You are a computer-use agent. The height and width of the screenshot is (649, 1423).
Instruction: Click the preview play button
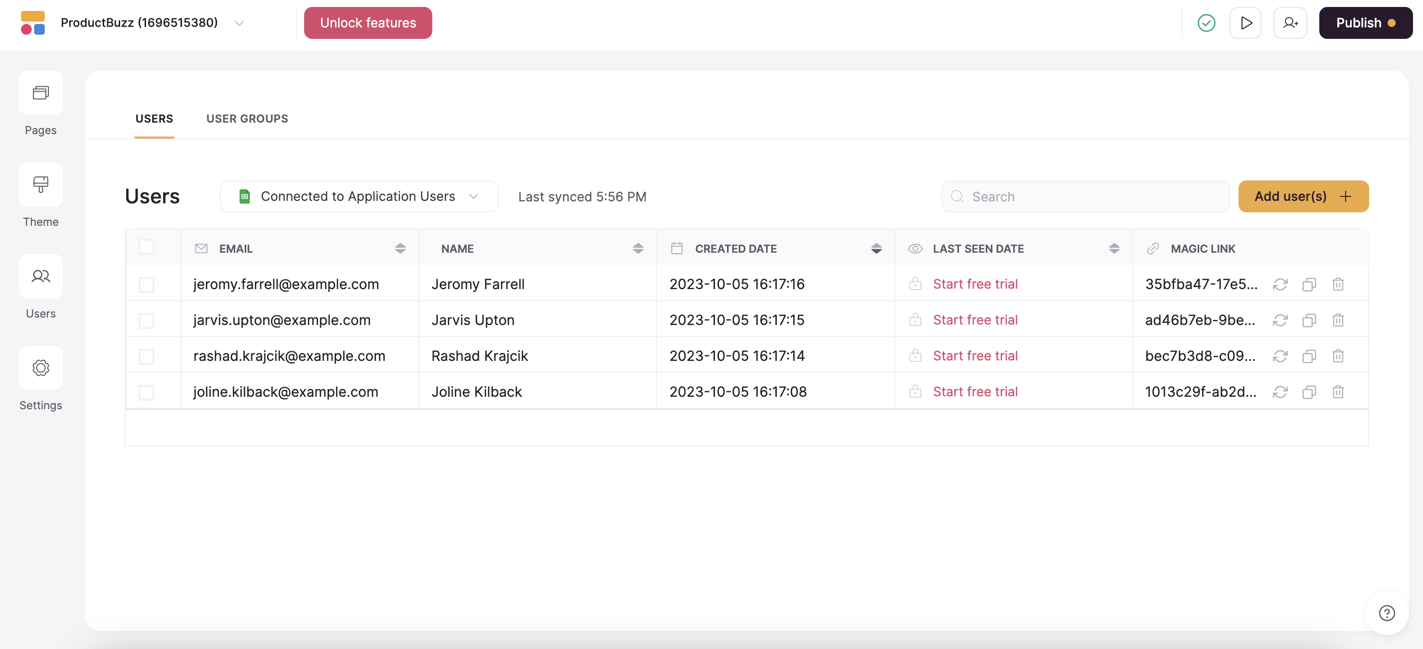[x=1245, y=23]
